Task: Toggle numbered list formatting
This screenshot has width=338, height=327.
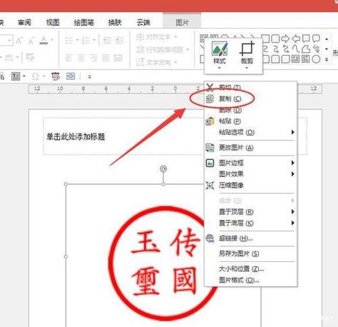Action: coord(86,41)
